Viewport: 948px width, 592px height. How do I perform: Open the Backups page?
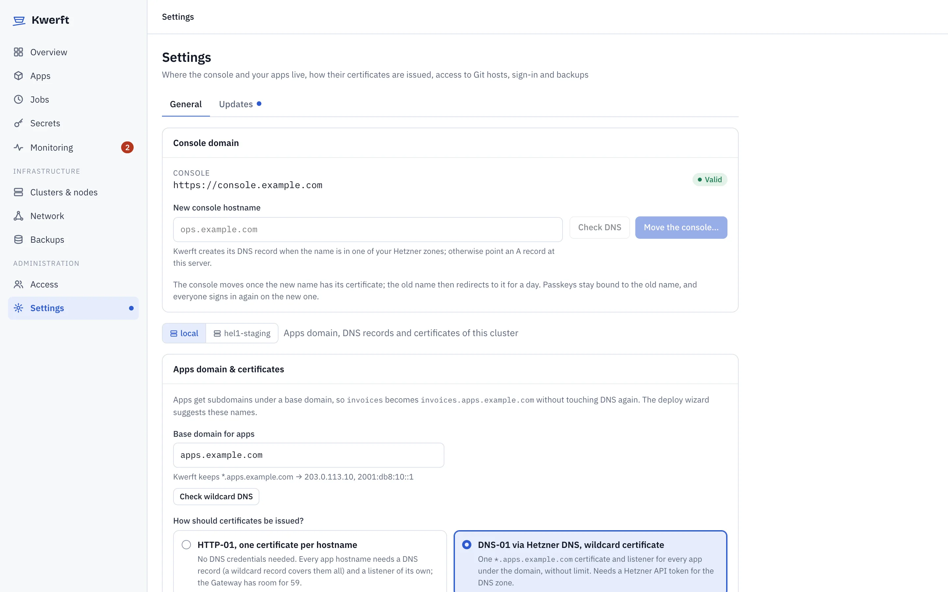[73, 239]
